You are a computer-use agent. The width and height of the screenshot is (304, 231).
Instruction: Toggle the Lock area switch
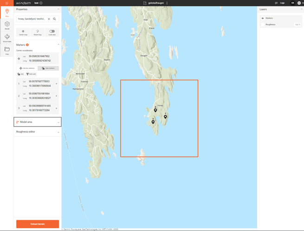[52, 32]
